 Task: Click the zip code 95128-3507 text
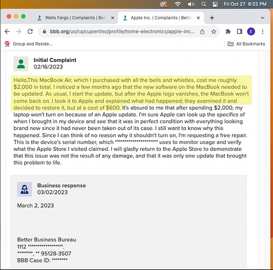56,253
